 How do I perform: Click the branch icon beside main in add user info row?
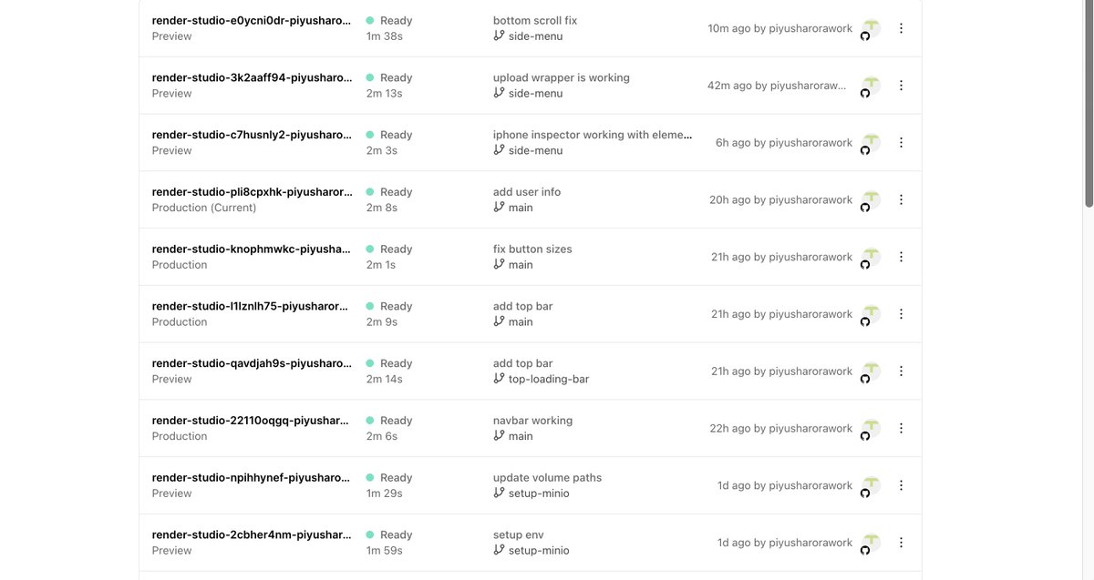[x=499, y=208]
